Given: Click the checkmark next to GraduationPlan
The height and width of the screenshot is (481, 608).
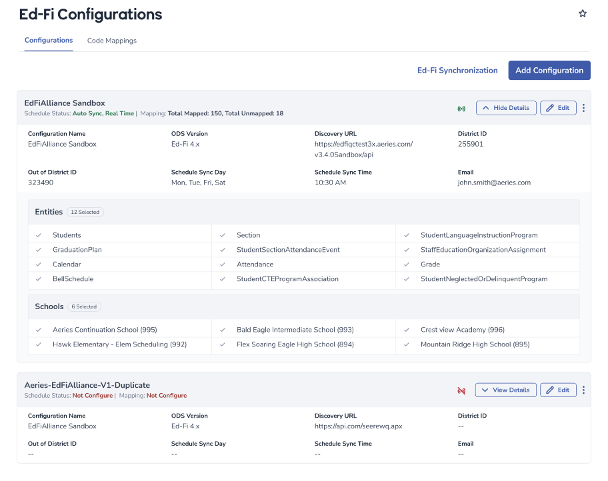Looking at the screenshot, I should (x=39, y=250).
